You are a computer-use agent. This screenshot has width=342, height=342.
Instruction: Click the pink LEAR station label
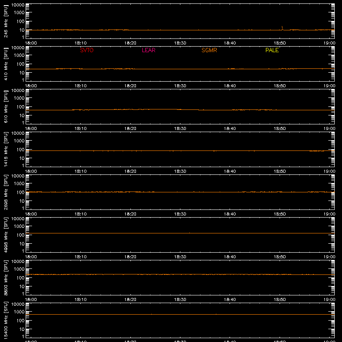(148, 50)
